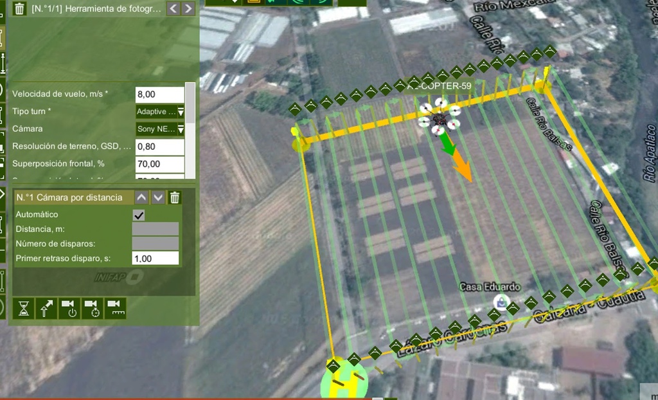The width and height of the screenshot is (658, 400).
Task: Edit Velocidad de vuelo value field
Action: click(159, 94)
